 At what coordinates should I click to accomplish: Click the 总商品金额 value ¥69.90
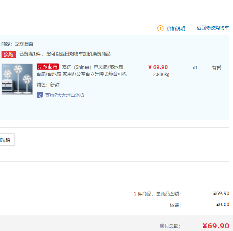(x=221, y=194)
